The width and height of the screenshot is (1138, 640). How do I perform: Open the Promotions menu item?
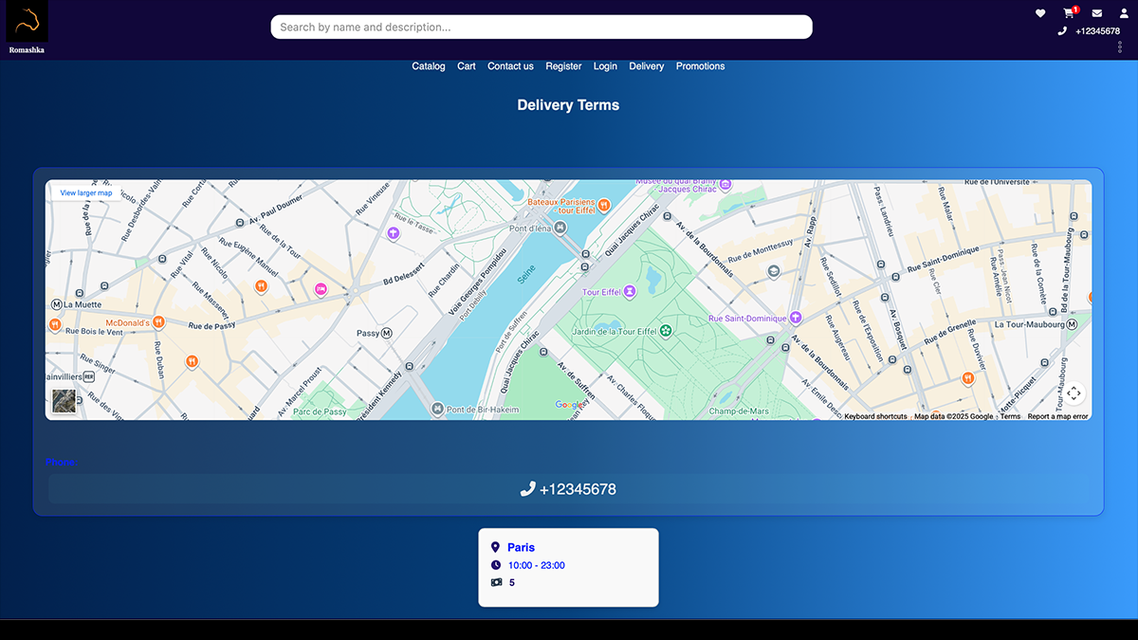[700, 66]
